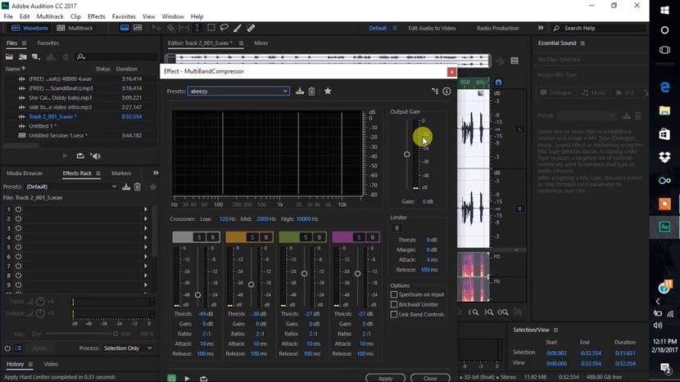Solo the orange band
The height and width of the screenshot is (382, 680).
pos(252,237)
